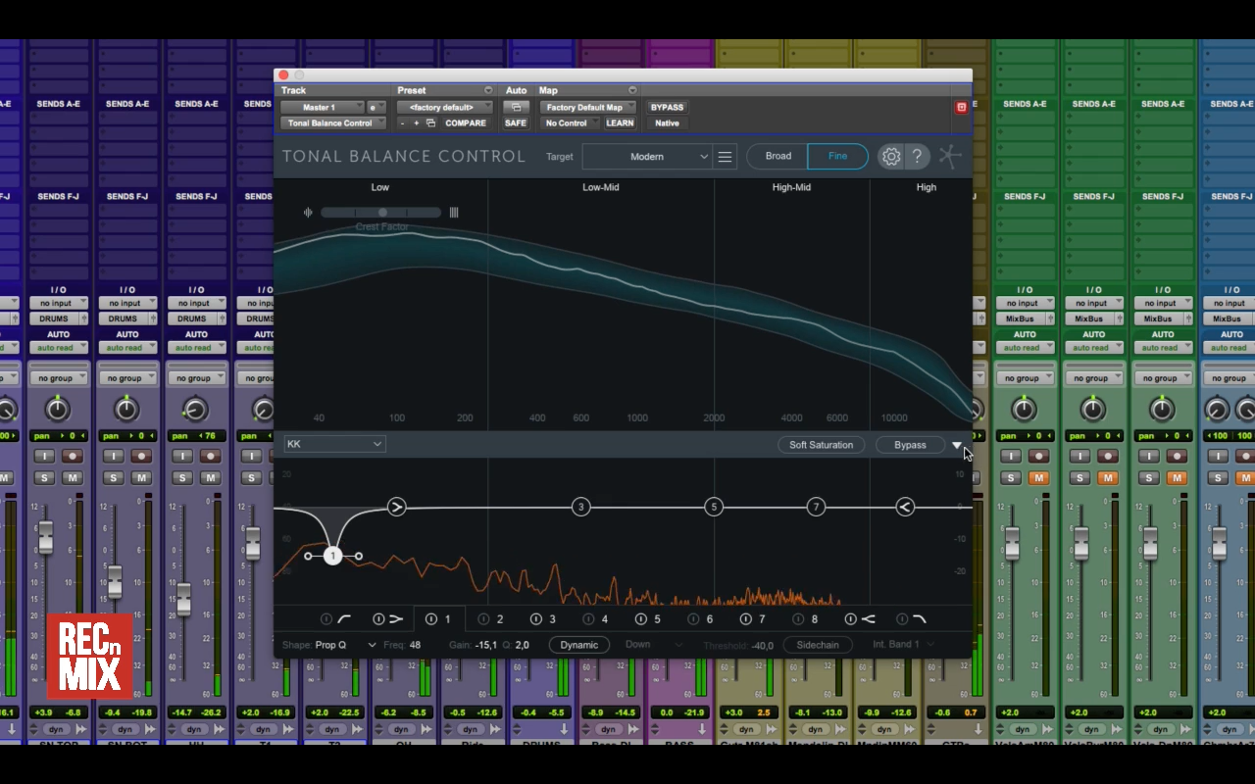Open the target curve hamburger menu
The height and width of the screenshot is (784, 1255).
725,157
